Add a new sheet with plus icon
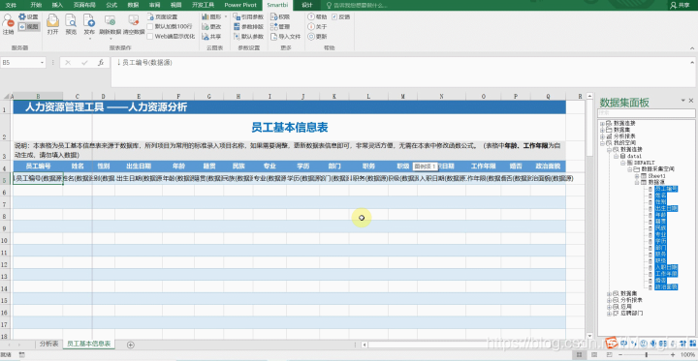Image resolution: width=698 pixels, height=361 pixels. tap(131, 345)
